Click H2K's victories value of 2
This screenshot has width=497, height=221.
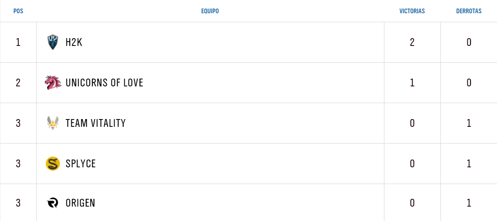(412, 42)
